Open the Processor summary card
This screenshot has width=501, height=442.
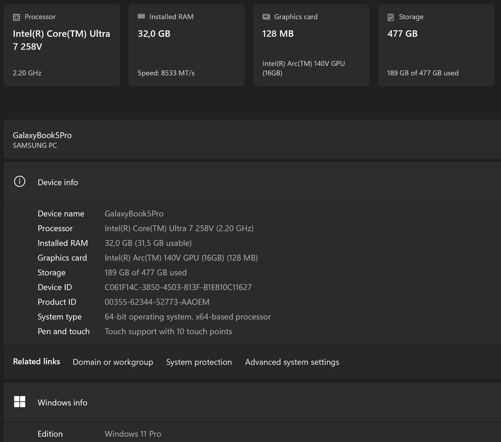tap(62, 45)
